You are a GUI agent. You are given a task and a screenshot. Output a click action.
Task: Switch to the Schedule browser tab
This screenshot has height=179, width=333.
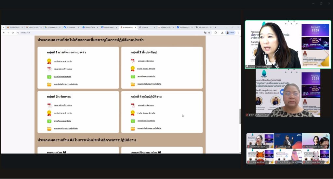(x=144, y=27)
